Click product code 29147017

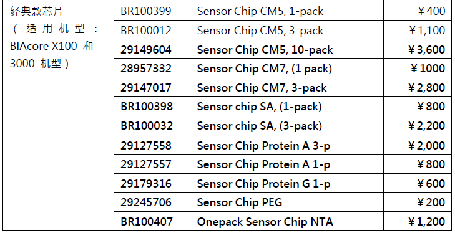click(146, 88)
